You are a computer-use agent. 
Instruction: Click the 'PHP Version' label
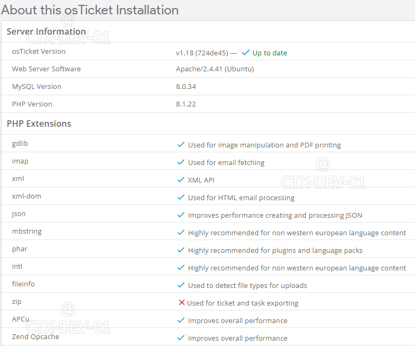[32, 104]
